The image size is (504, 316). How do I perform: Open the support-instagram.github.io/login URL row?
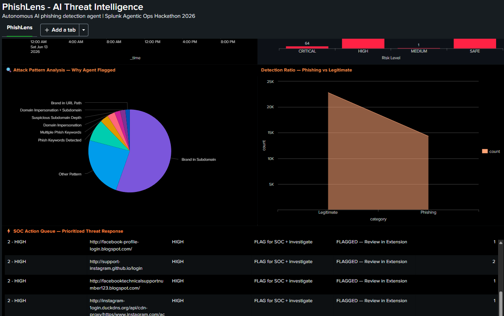(251, 265)
